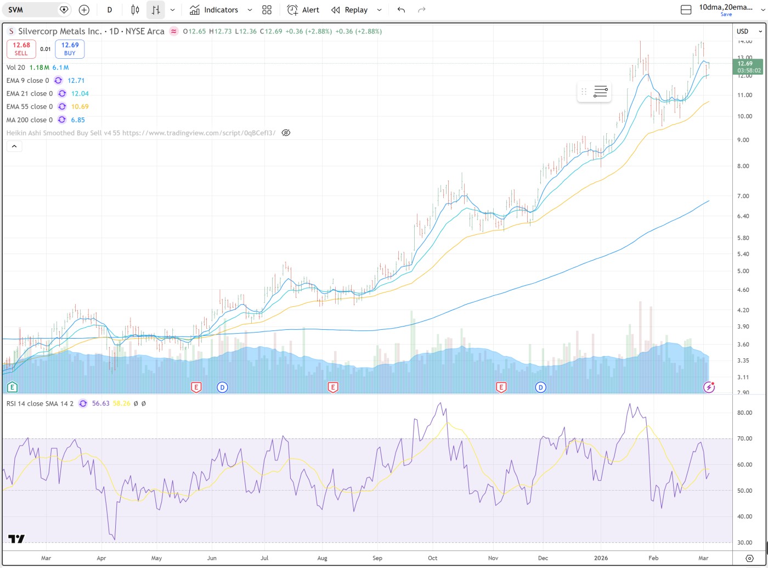Click the undo arrow

coord(401,10)
